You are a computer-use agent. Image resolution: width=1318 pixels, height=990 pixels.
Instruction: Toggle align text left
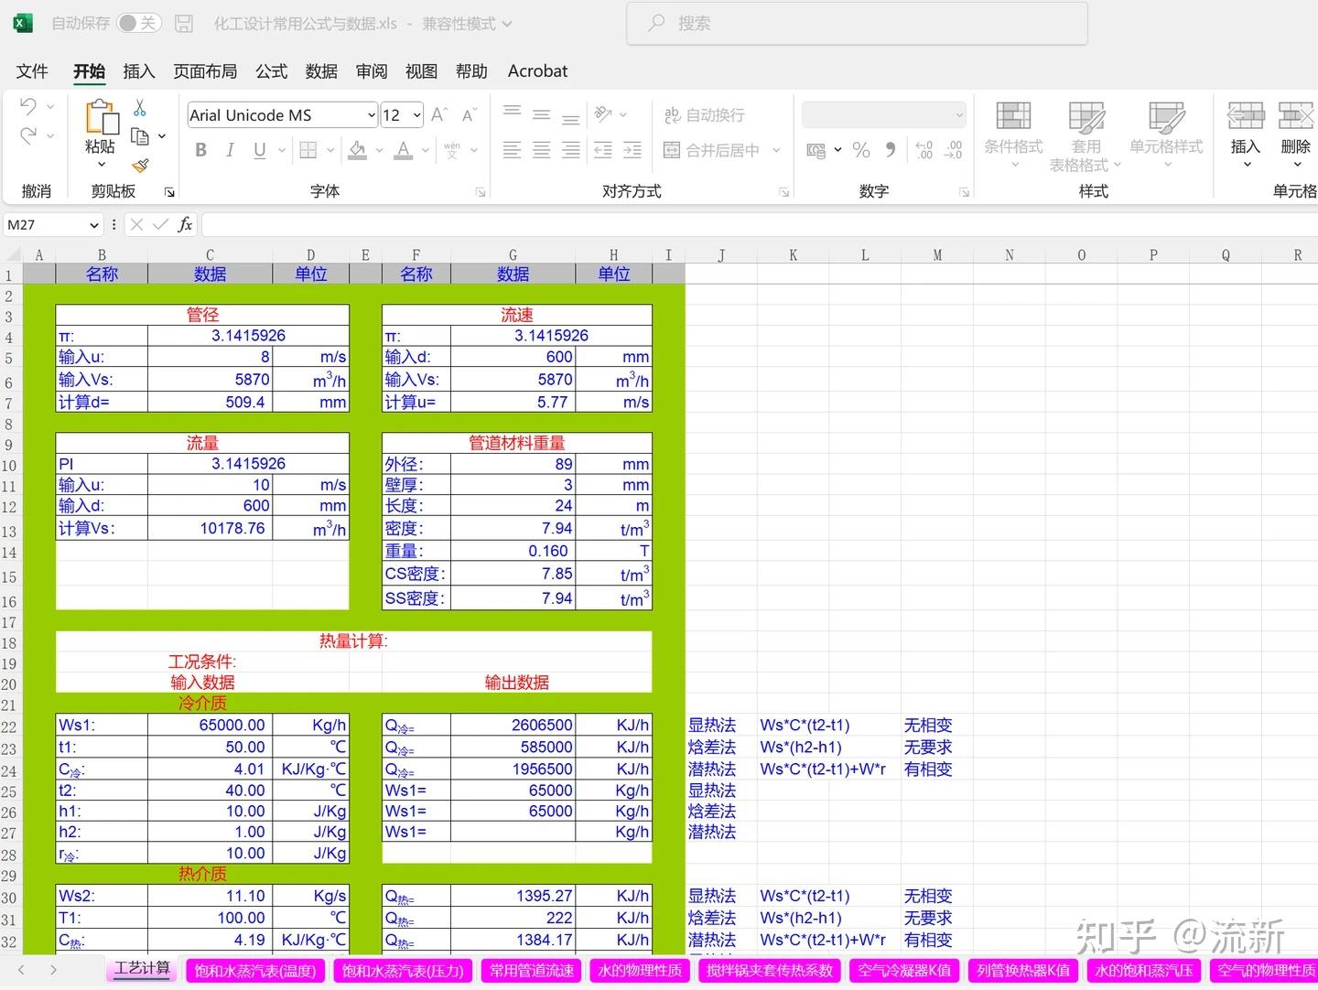(x=513, y=150)
